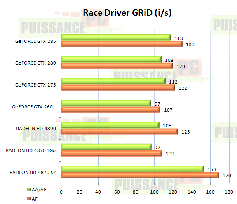Select the RADEON HD 4870 1Go axis label
237x204 pixels.
pos(31,150)
